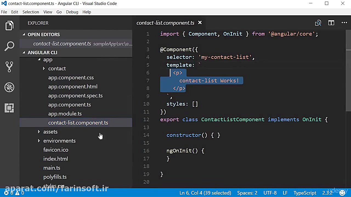Open app.module.ts file

(x=65, y=114)
